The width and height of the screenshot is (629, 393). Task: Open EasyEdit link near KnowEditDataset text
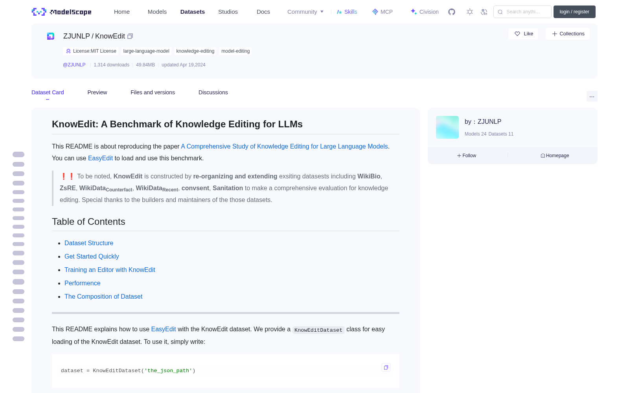click(164, 329)
